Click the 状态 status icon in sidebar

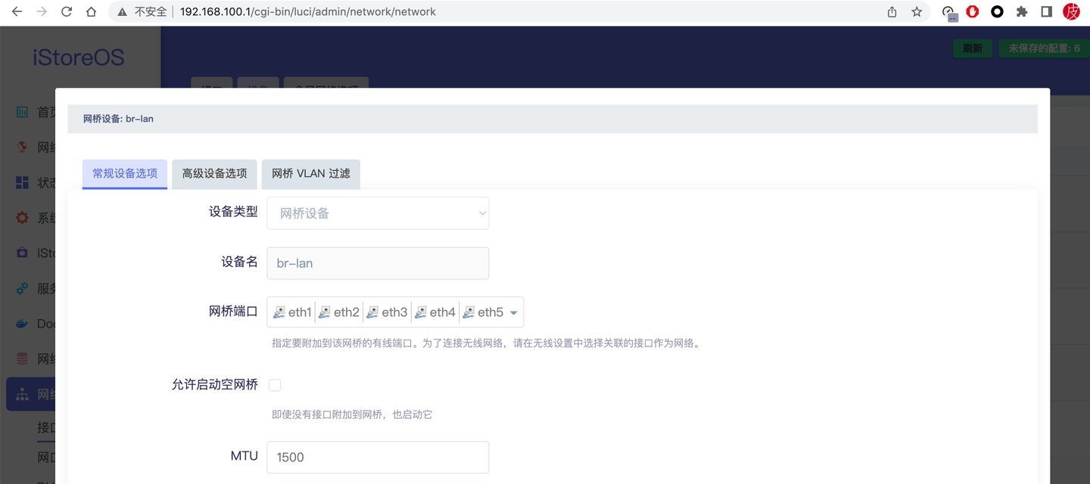tap(23, 181)
